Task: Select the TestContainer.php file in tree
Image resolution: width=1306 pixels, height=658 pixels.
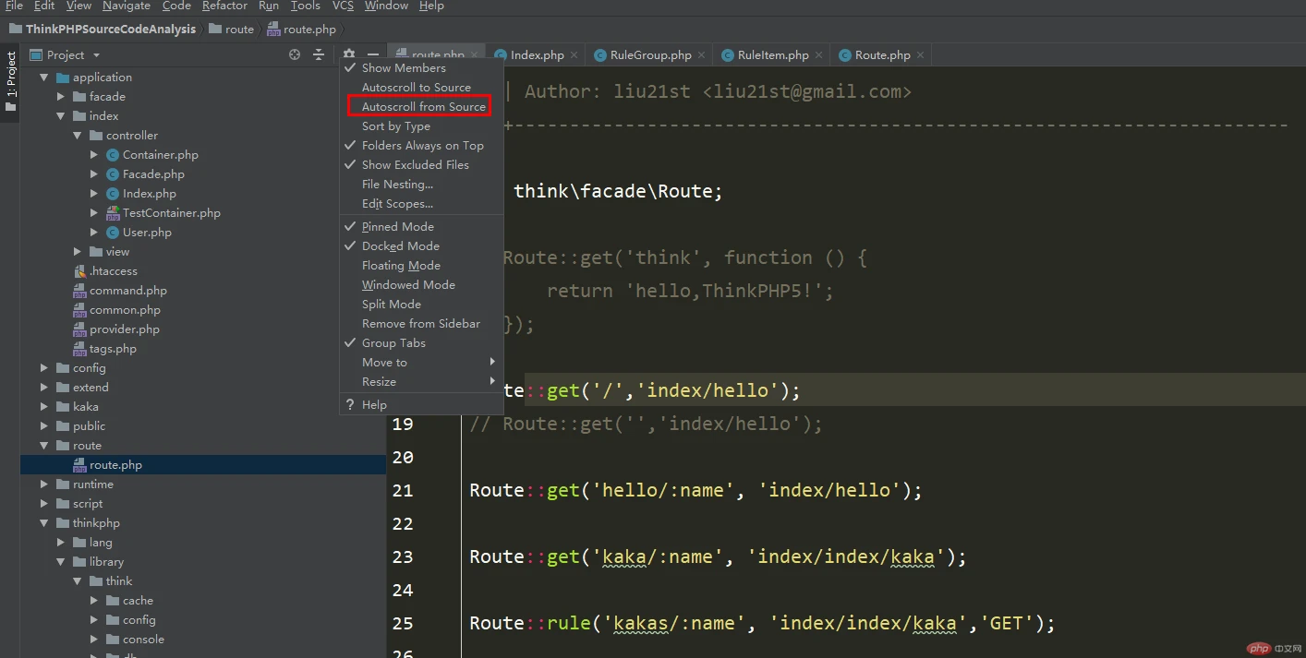Action: pyautogui.click(x=171, y=213)
